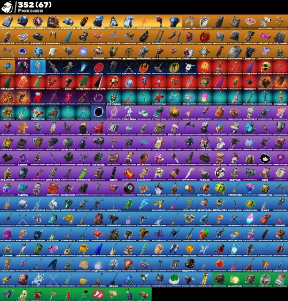Pick the Бабл-чай cup backpack

click(x=174, y=128)
